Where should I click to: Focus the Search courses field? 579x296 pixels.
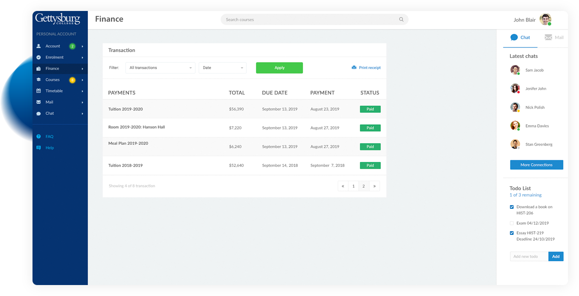314,20
